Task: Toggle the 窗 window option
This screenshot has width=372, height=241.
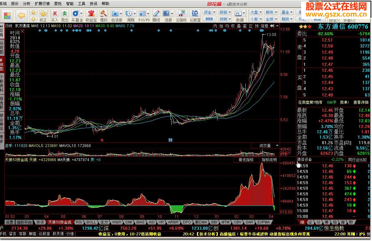Action: (x=245, y=26)
